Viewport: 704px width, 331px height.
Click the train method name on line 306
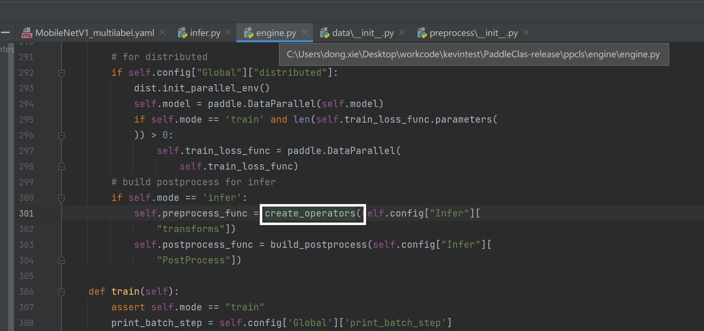point(125,292)
